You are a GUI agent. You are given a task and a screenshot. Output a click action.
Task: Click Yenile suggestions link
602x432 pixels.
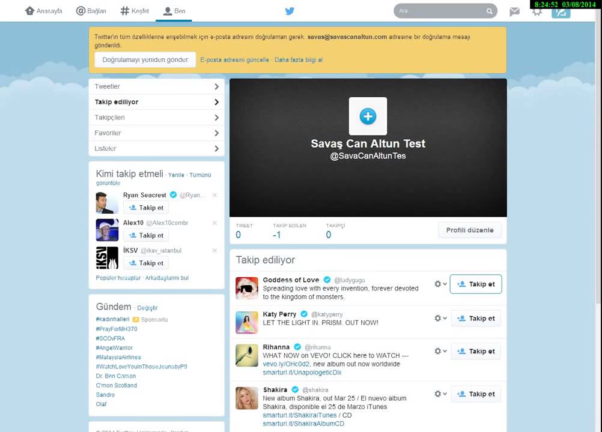click(176, 175)
